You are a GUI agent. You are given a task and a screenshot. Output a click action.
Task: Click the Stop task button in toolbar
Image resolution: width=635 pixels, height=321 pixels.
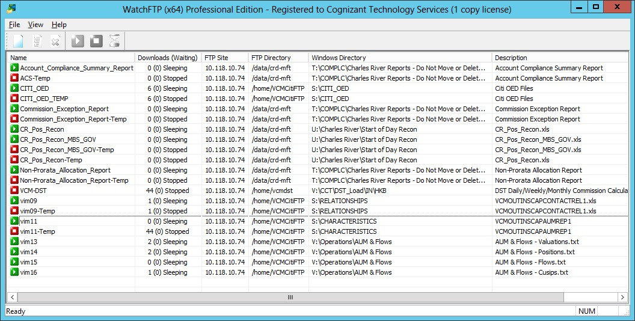[96, 41]
